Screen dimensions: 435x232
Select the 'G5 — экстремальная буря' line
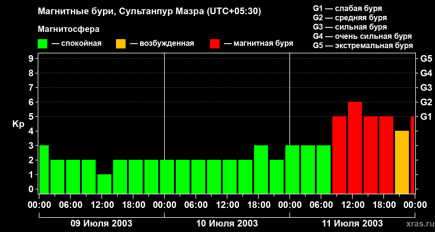(363, 46)
